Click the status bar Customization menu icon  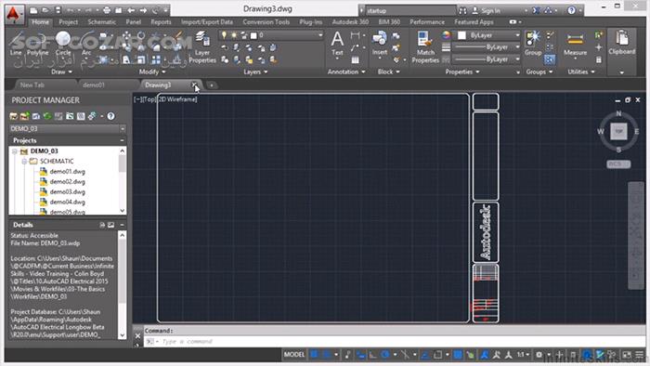[640, 355]
